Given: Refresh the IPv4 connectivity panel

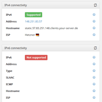Looking at the screenshot, I should pos(95,5).
